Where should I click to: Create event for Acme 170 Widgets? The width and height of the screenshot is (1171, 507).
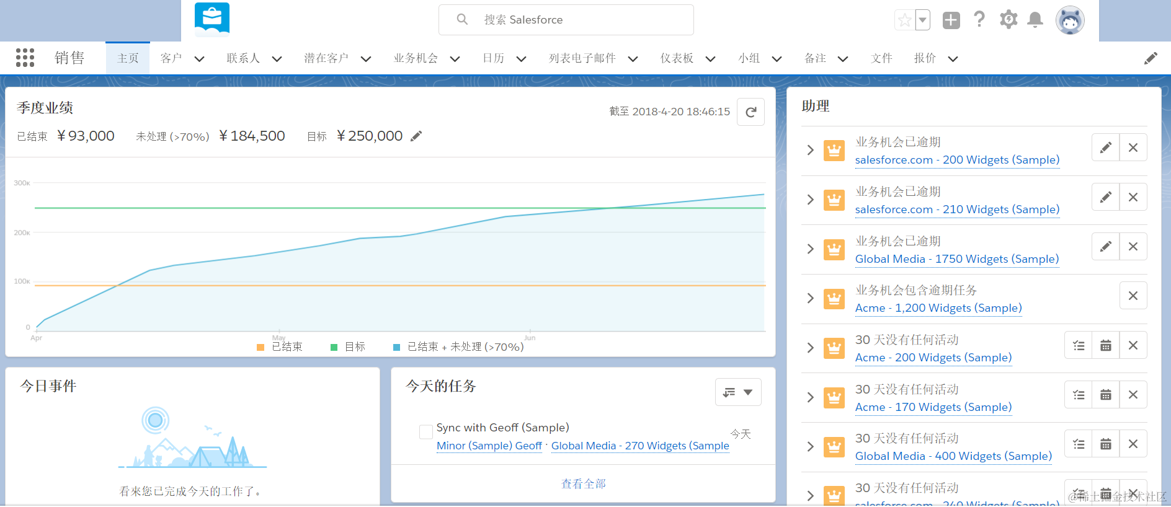1106,395
